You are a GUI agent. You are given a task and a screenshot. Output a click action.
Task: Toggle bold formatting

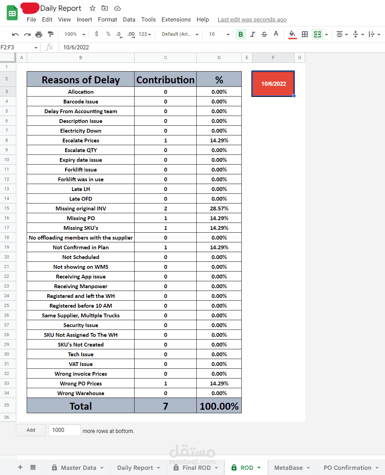[241, 34]
